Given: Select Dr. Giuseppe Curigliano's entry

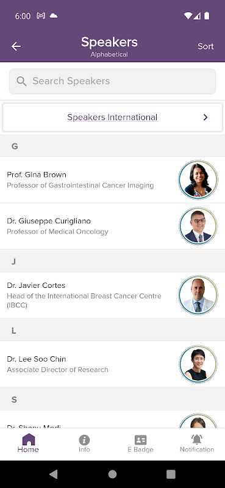Looking at the screenshot, I should tap(112, 226).
